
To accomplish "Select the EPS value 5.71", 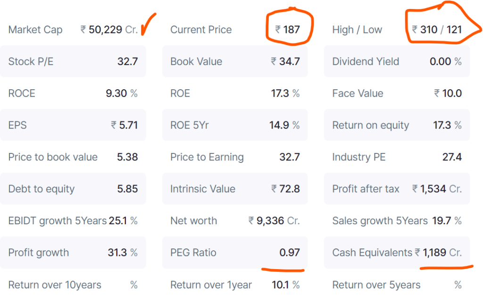I will click(x=125, y=125).
